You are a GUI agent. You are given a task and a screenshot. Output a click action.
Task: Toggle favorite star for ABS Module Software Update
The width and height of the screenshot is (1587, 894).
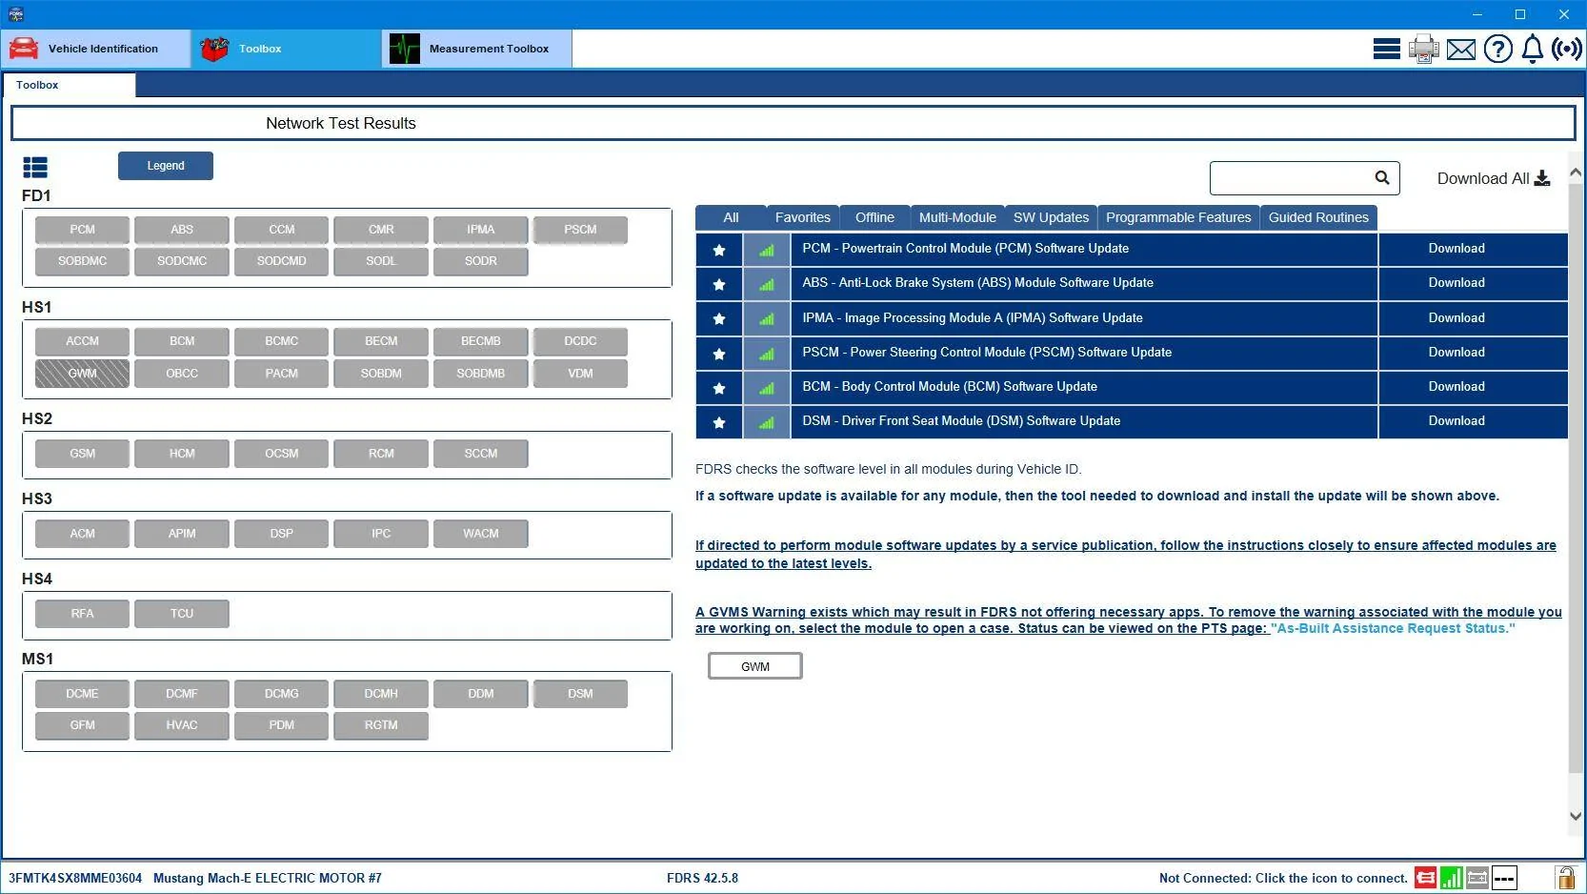(719, 284)
